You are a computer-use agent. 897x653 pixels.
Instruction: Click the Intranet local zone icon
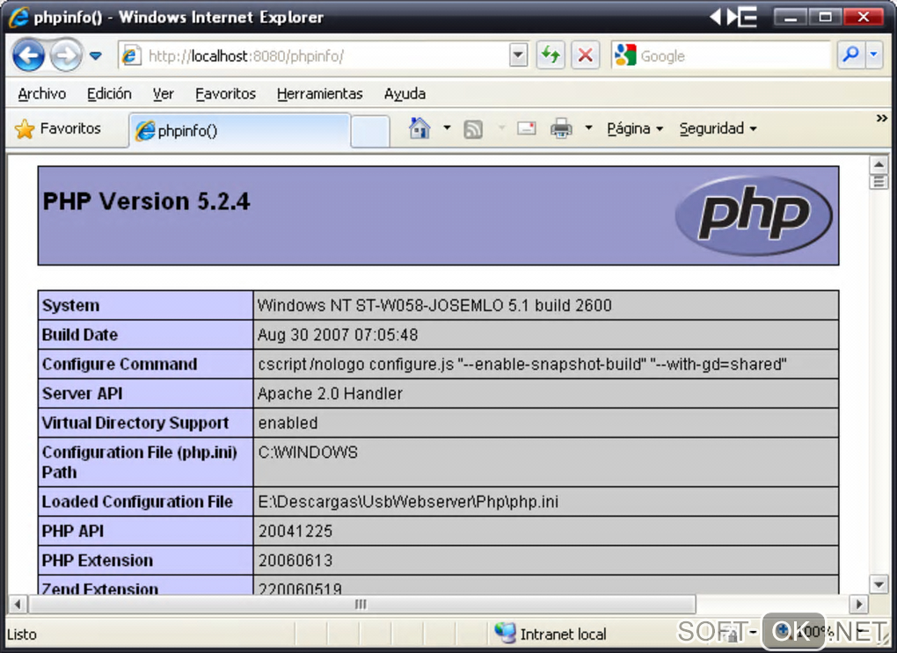tap(505, 633)
